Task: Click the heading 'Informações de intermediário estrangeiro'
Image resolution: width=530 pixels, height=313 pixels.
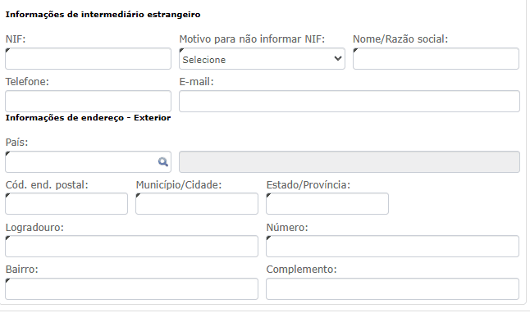Action: point(103,15)
